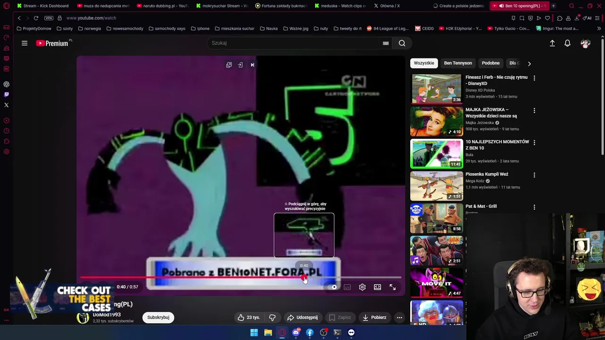Open the three-dot more actions menu under the video

[x=399, y=317]
